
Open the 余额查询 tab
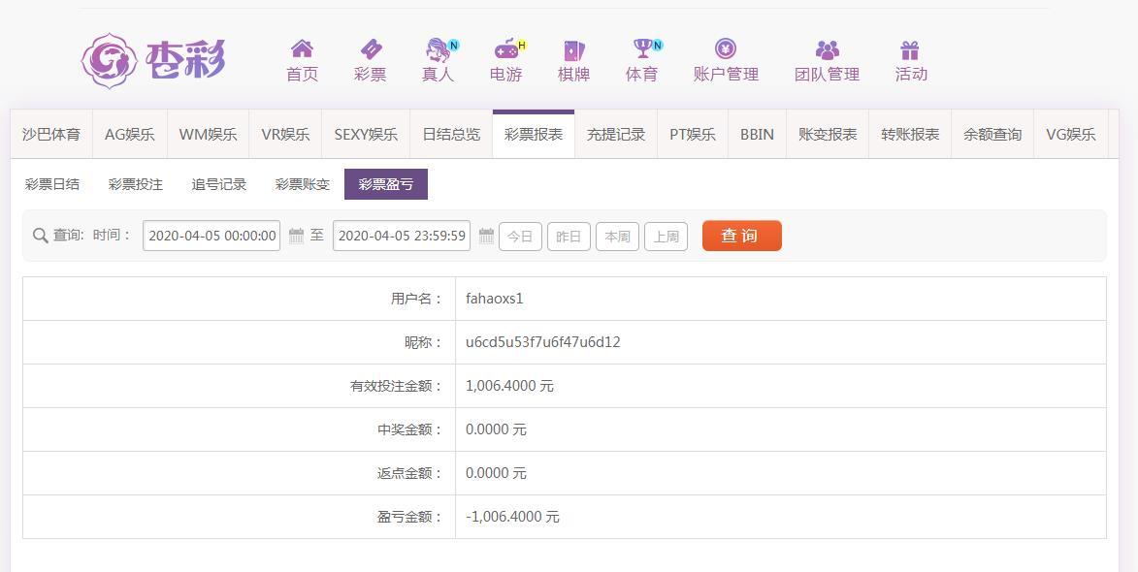pyautogui.click(x=992, y=134)
